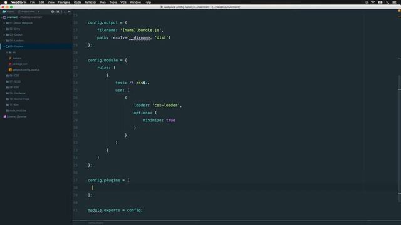
Task: Click the babelrc file icon
Action: [x=10, y=58]
